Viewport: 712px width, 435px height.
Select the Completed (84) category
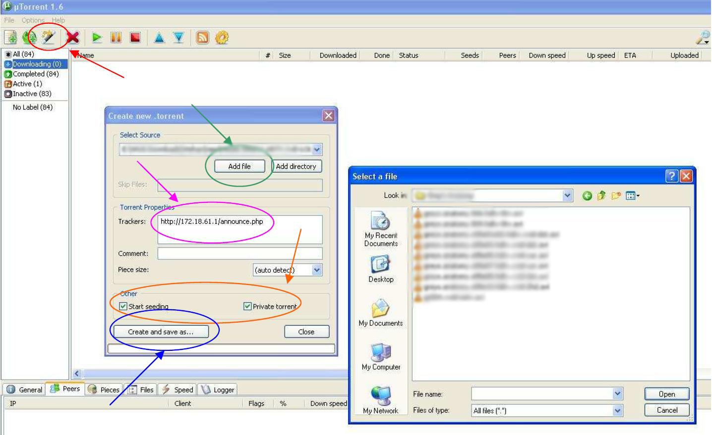[32, 74]
